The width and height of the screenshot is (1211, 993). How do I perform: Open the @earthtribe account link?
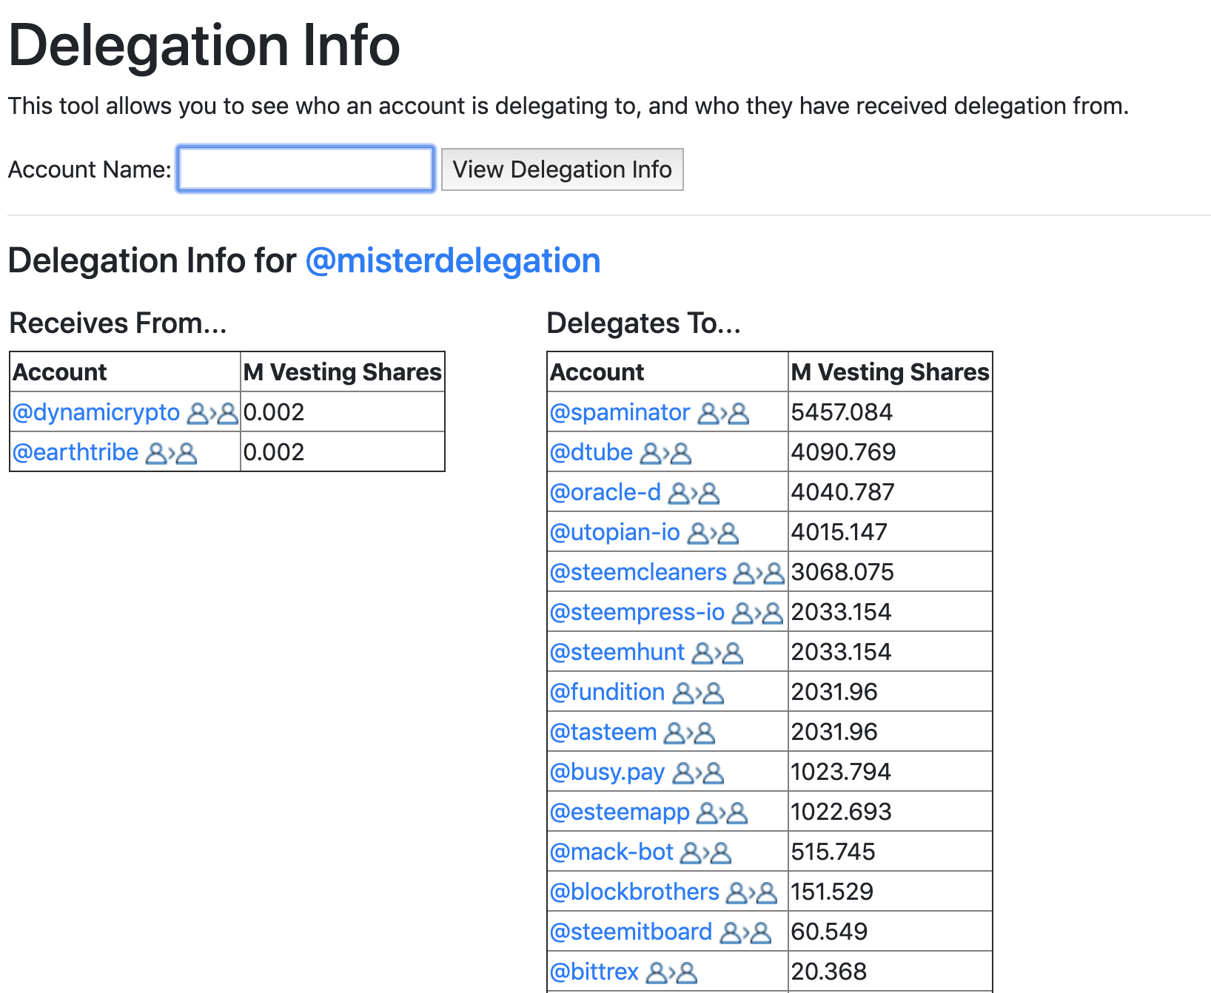click(x=76, y=452)
